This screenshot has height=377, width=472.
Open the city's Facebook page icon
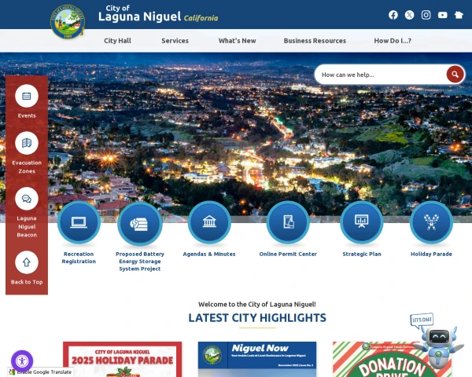393,15
